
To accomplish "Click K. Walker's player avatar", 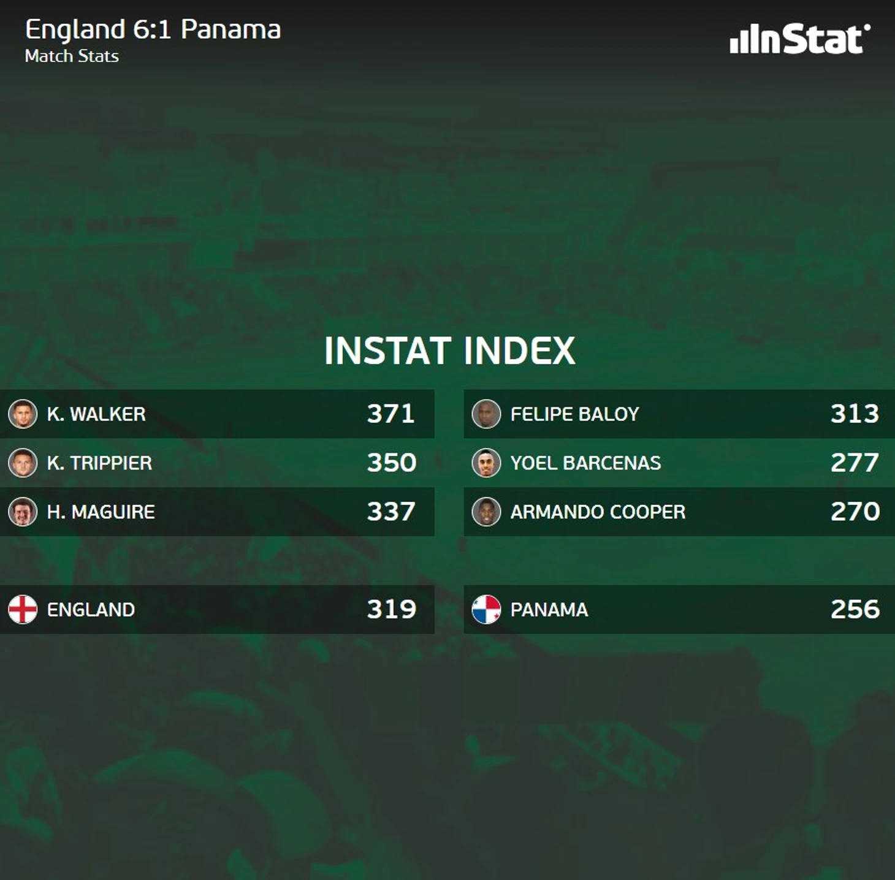I will pyautogui.click(x=23, y=414).
